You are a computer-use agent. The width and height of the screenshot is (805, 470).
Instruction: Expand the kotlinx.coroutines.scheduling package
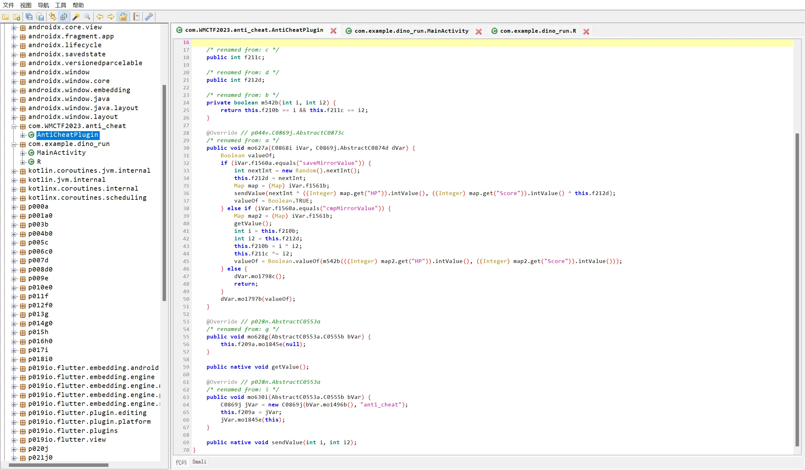(x=14, y=198)
